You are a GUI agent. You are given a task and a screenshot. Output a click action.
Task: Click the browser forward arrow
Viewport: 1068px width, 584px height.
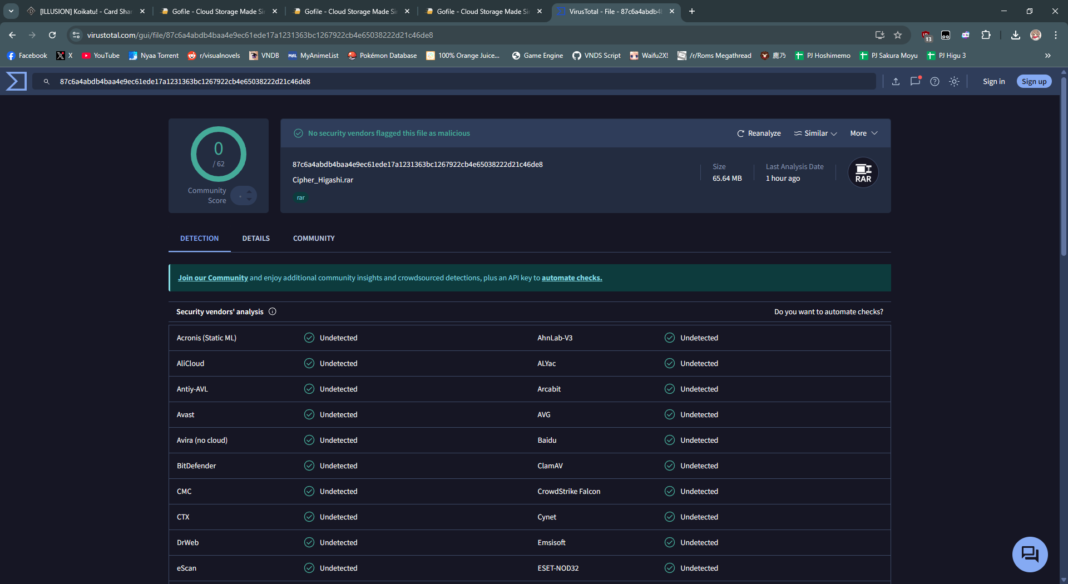tap(32, 35)
